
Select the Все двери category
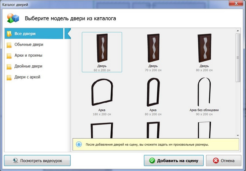(x=34, y=34)
